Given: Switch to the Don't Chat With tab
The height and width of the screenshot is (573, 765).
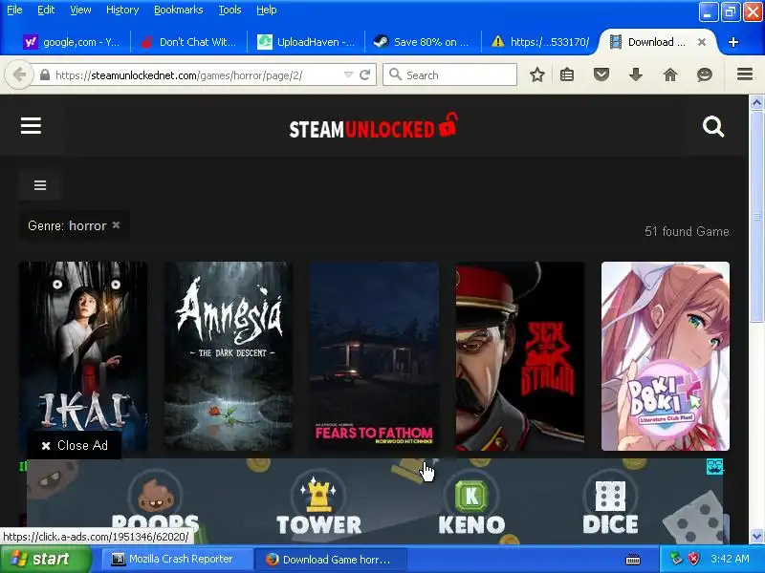Looking at the screenshot, I should pos(188,42).
